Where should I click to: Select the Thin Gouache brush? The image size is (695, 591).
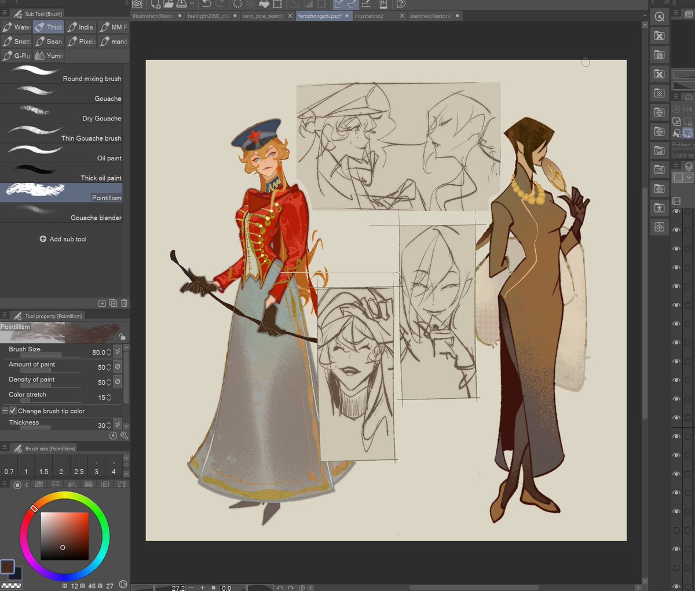[x=61, y=134]
